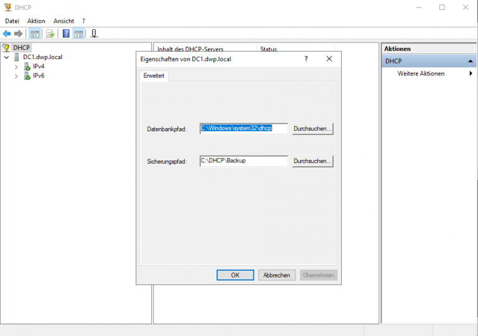The width and height of the screenshot is (478, 336).
Task: Toggle the console tree pane icon
Action: [x=35, y=34]
